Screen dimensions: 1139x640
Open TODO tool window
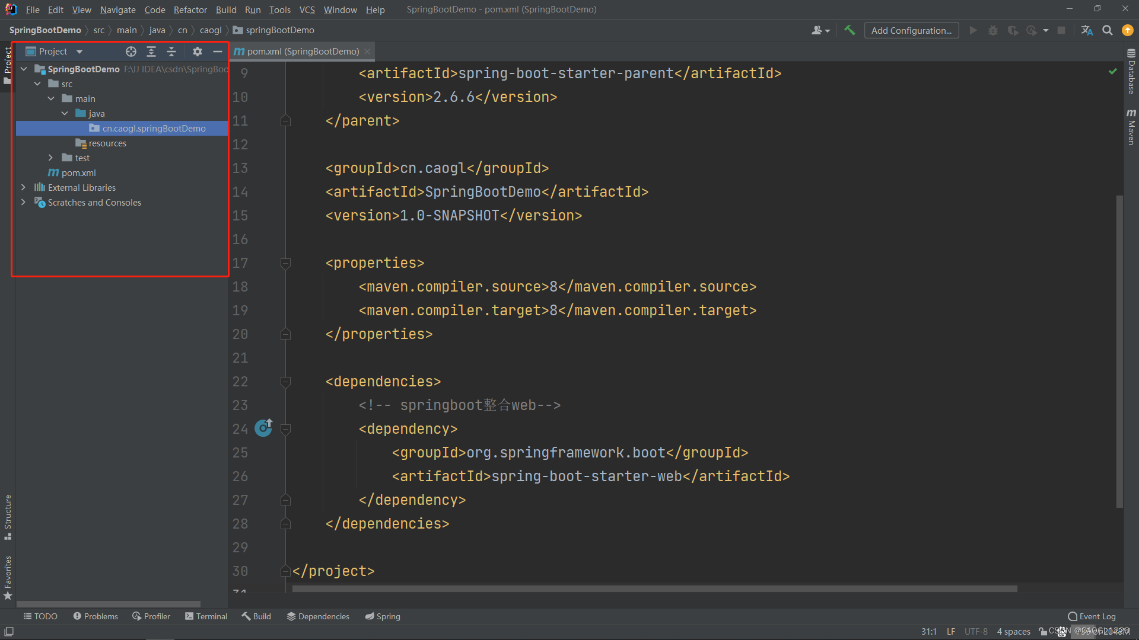point(40,616)
